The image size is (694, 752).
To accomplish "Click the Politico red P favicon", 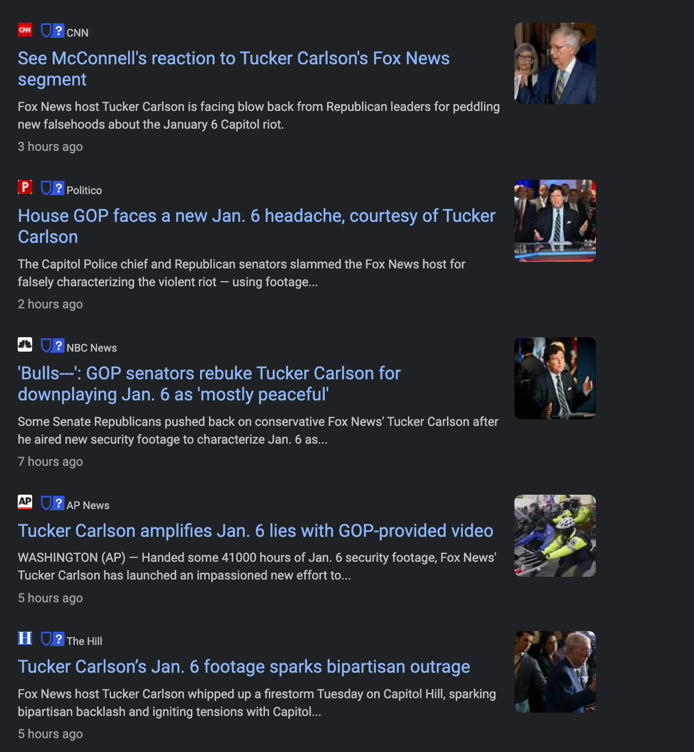I will point(25,187).
